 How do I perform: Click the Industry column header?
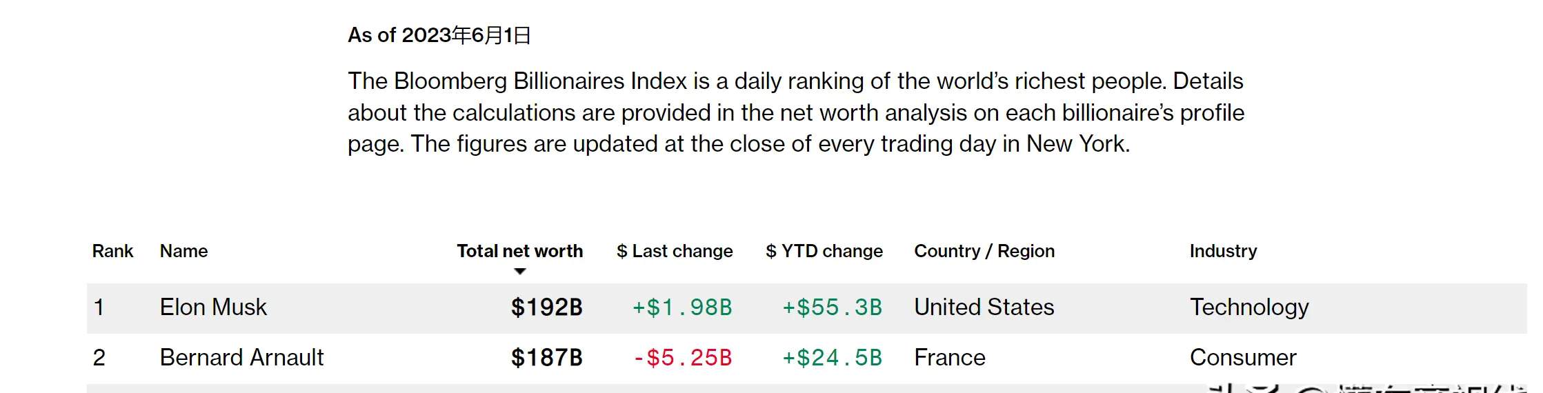pos(1223,251)
